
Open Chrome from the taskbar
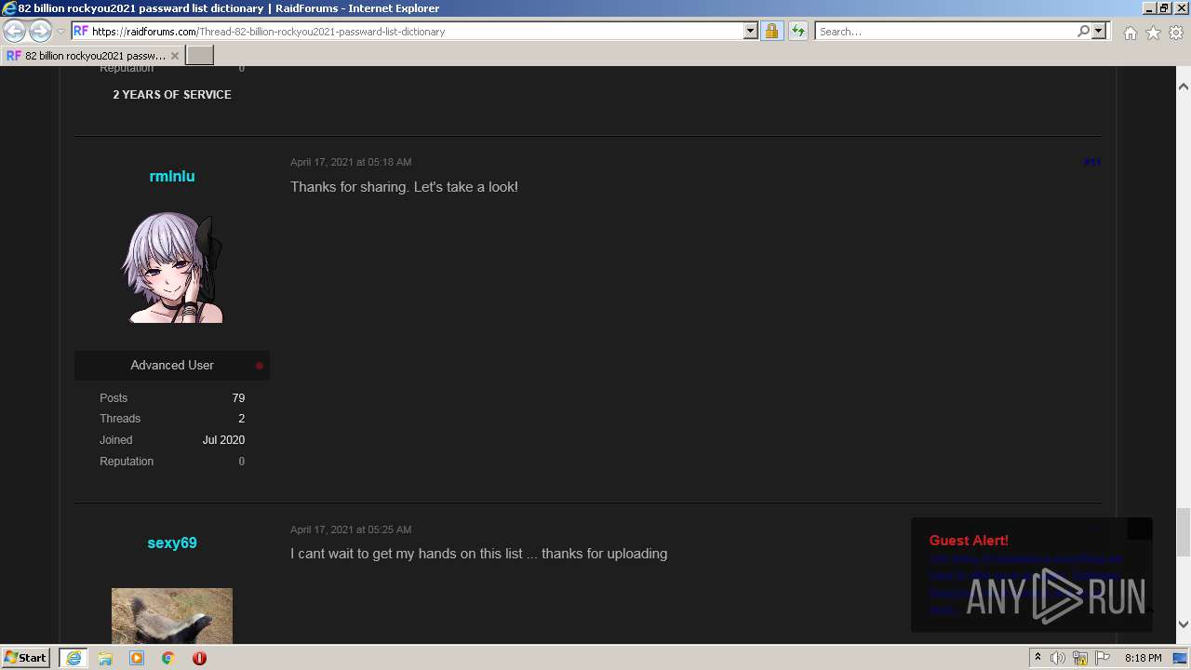(168, 658)
